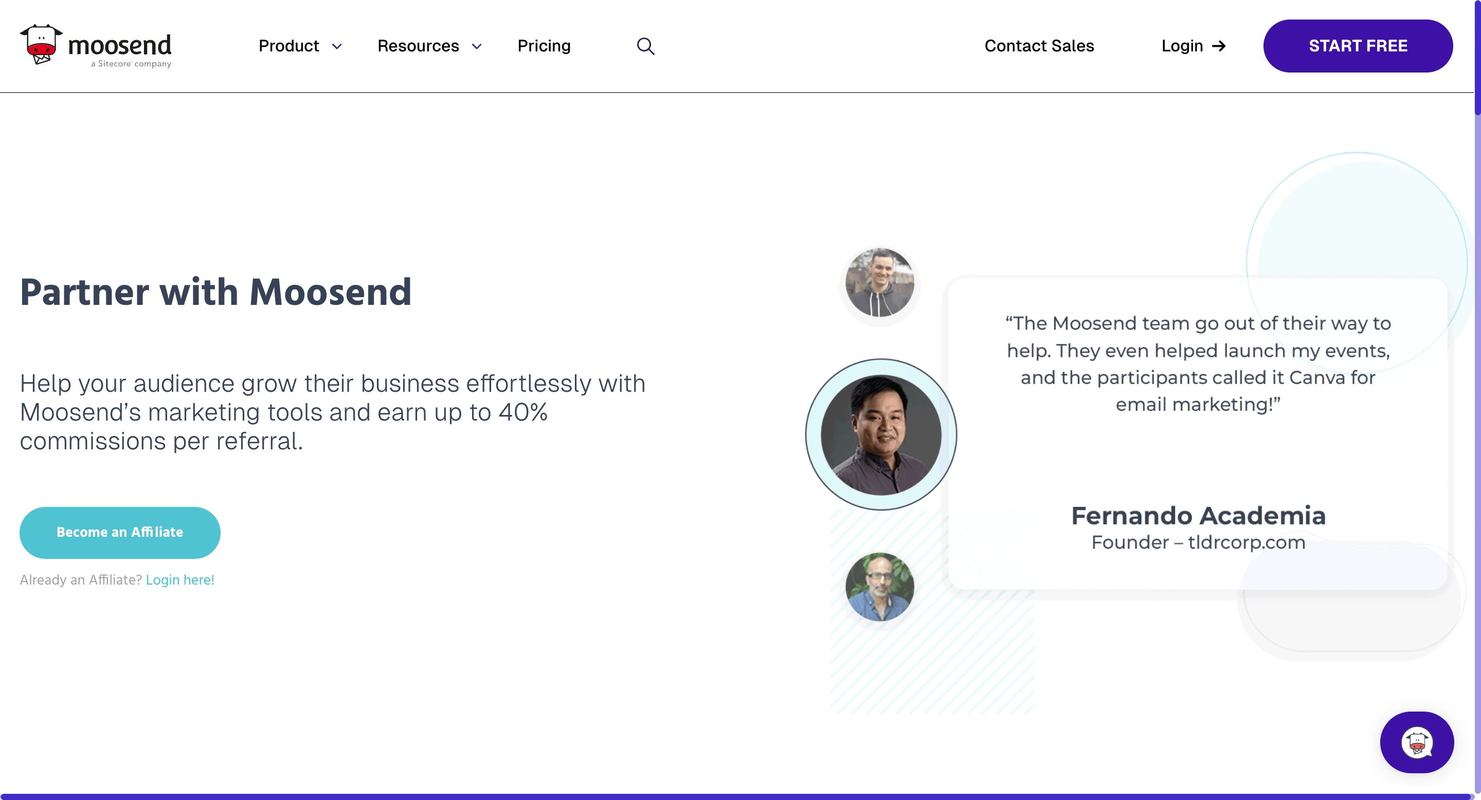
Task: Open the Contact Sales link
Action: [x=1039, y=46]
